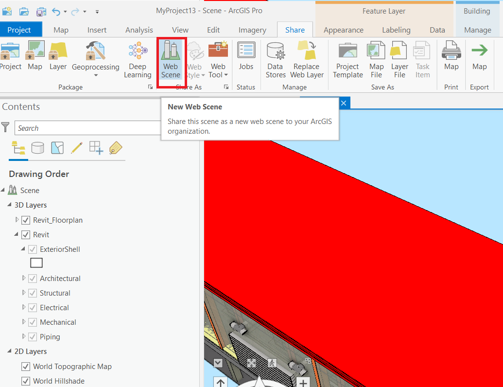The width and height of the screenshot is (503, 387).
Task: Uncheck the Structural layer checkbox
Action: coord(32,293)
